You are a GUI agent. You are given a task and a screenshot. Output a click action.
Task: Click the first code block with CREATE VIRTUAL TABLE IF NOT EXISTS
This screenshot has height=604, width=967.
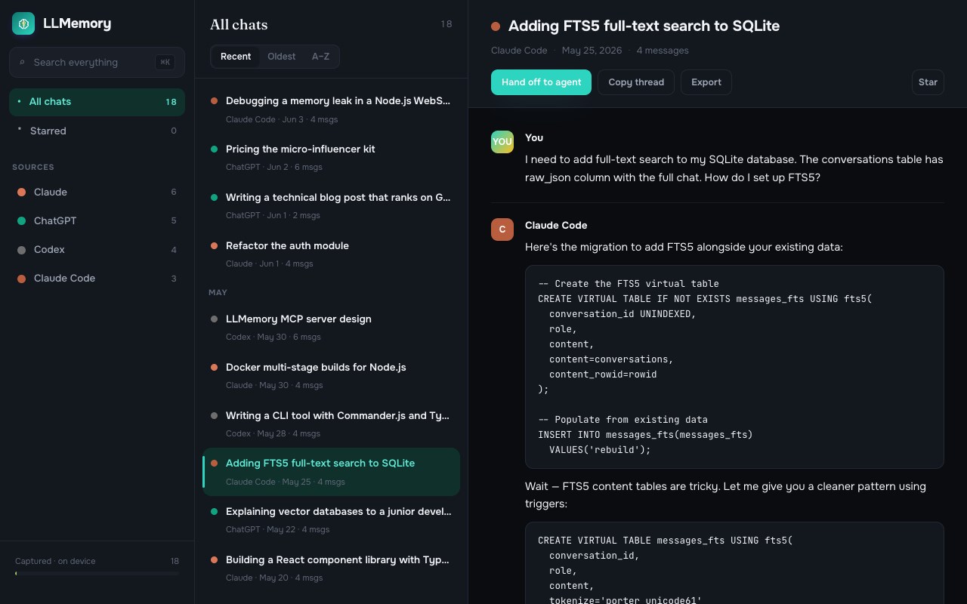pyautogui.click(x=734, y=367)
